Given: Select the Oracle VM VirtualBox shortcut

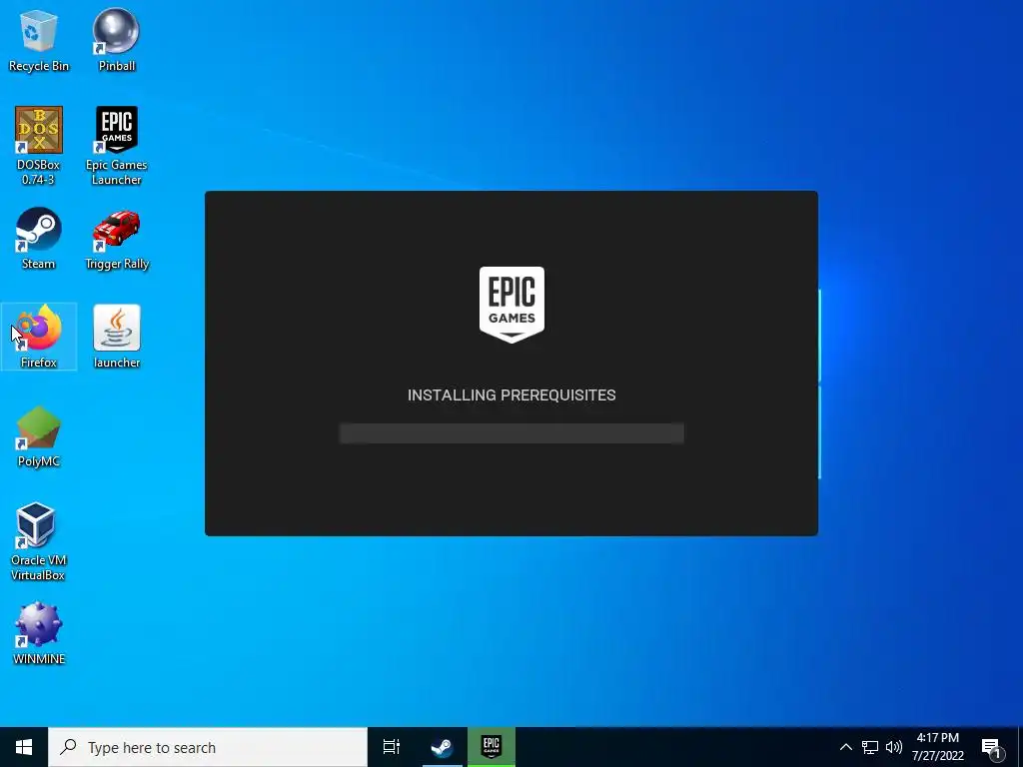Looking at the screenshot, I should tap(39, 541).
